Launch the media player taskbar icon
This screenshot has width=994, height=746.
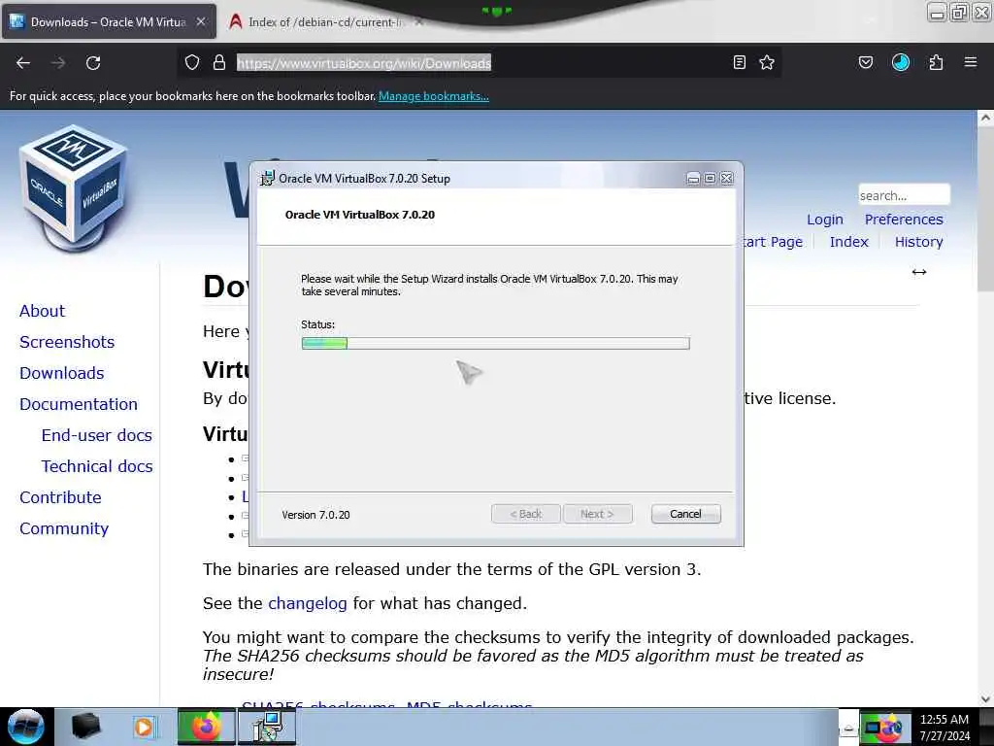tap(144, 727)
